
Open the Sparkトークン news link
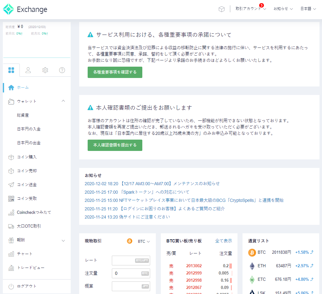point(137,192)
